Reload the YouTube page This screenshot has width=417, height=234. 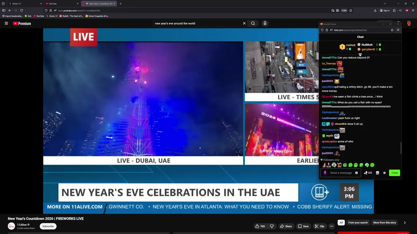[x=22, y=10]
